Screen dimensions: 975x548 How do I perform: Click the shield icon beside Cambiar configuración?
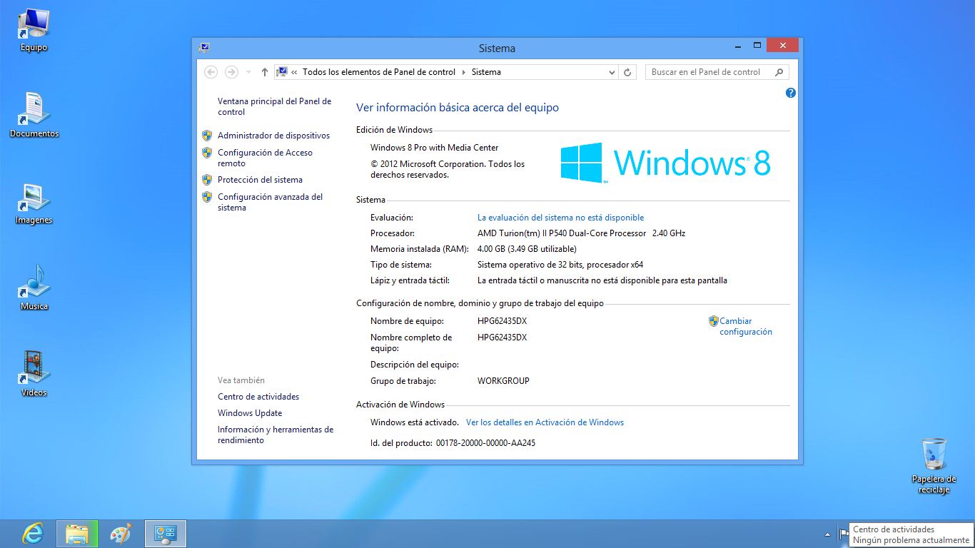(714, 321)
